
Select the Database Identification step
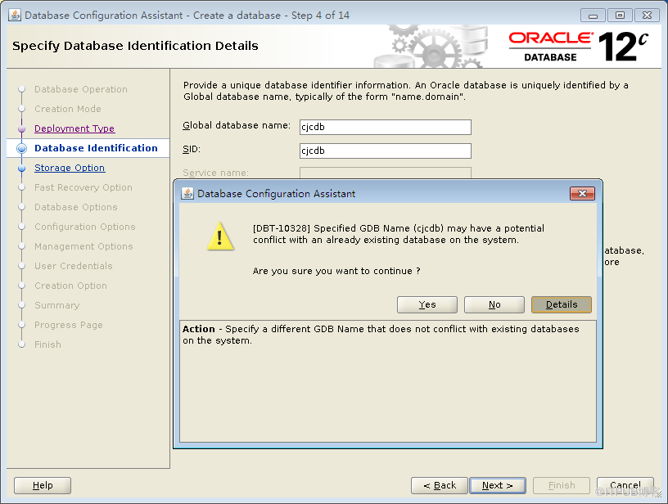(96, 148)
